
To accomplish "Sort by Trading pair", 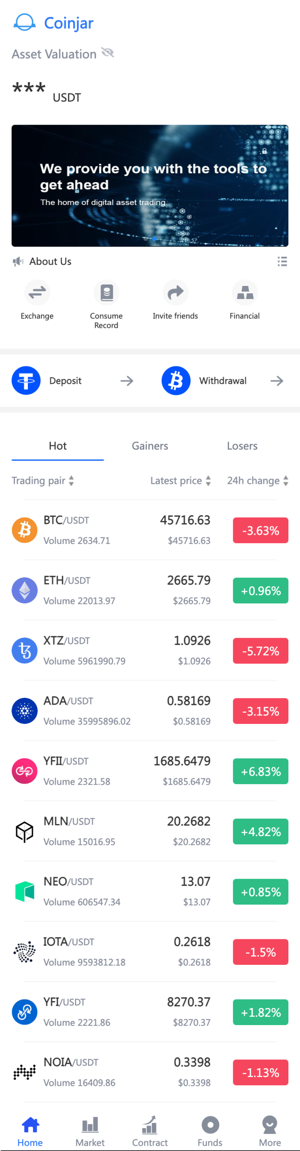I will coord(43,481).
